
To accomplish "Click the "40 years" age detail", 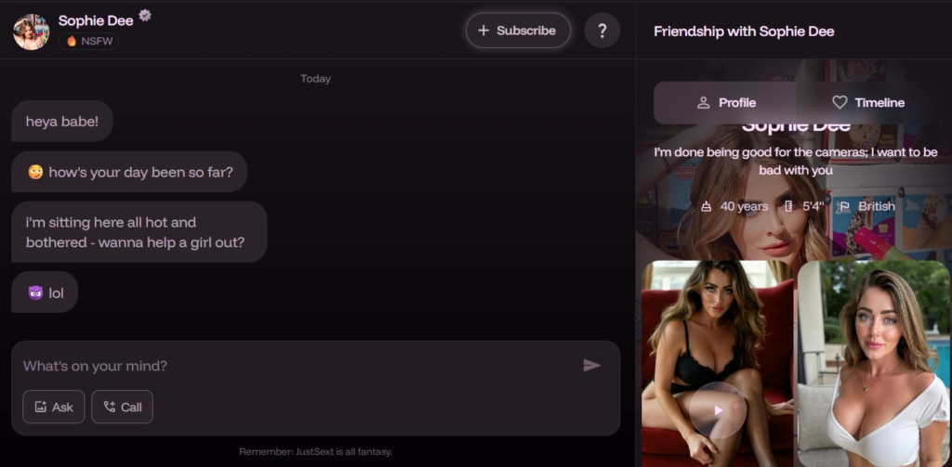I will tap(734, 206).
